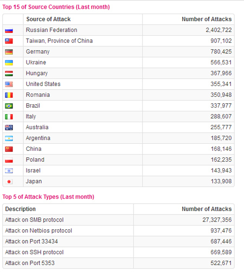This screenshot has height=273, width=244.
Task: Select 'Attack on Port 33434' row
Action: 118,242
